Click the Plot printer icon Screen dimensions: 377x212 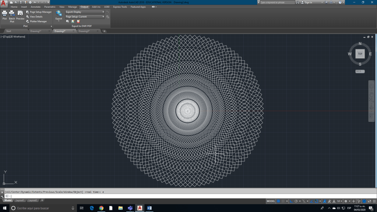pyautogui.click(x=4, y=14)
